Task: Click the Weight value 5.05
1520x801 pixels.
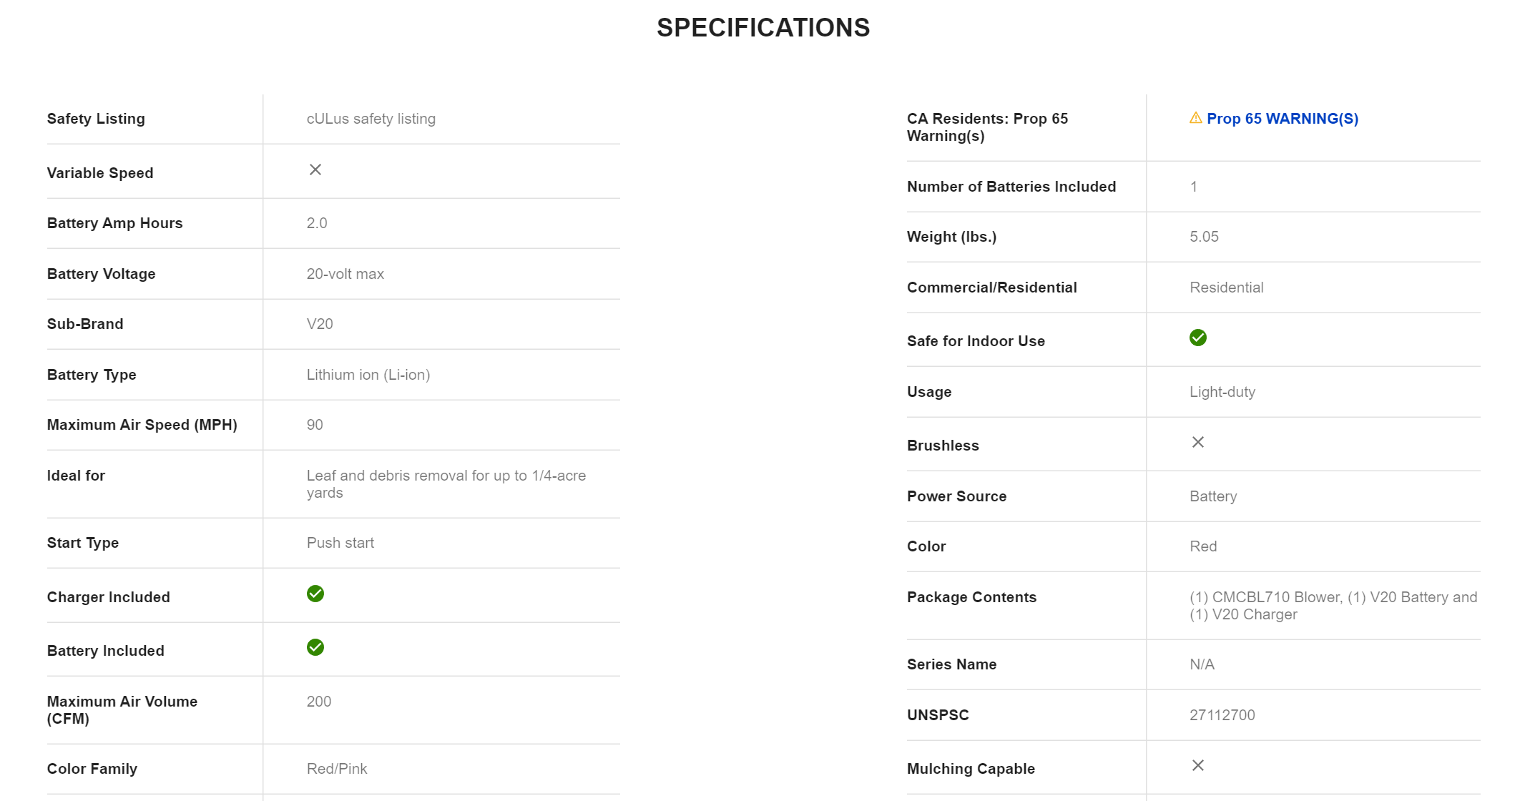Action: pos(1204,237)
